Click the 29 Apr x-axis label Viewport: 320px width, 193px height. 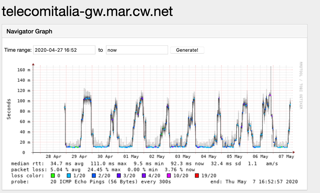tap(79, 157)
